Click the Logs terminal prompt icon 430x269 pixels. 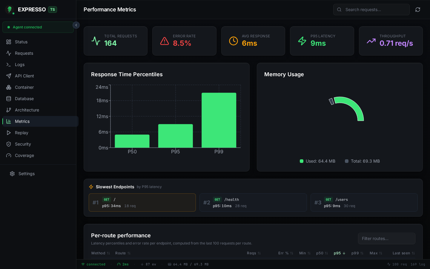[9, 65]
